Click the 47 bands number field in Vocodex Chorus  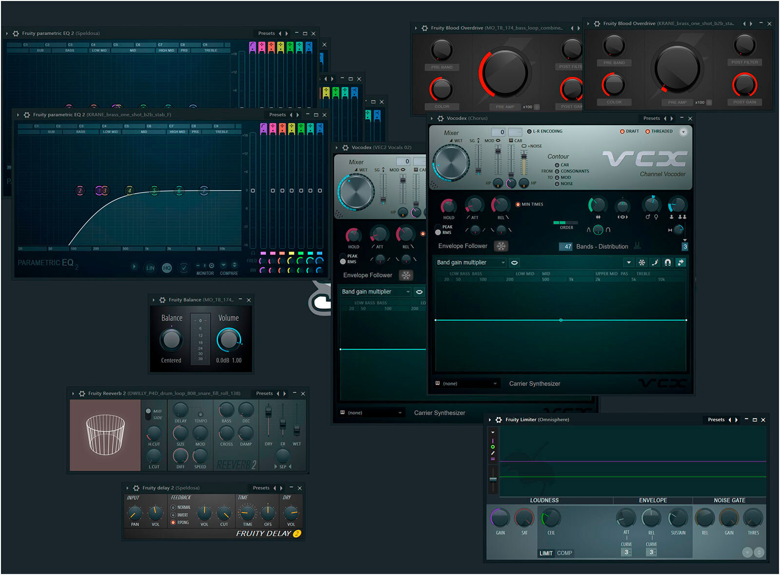coord(566,246)
